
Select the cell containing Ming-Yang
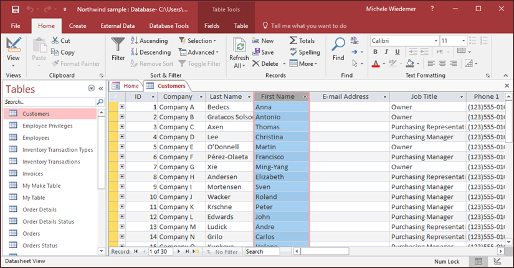point(282,167)
